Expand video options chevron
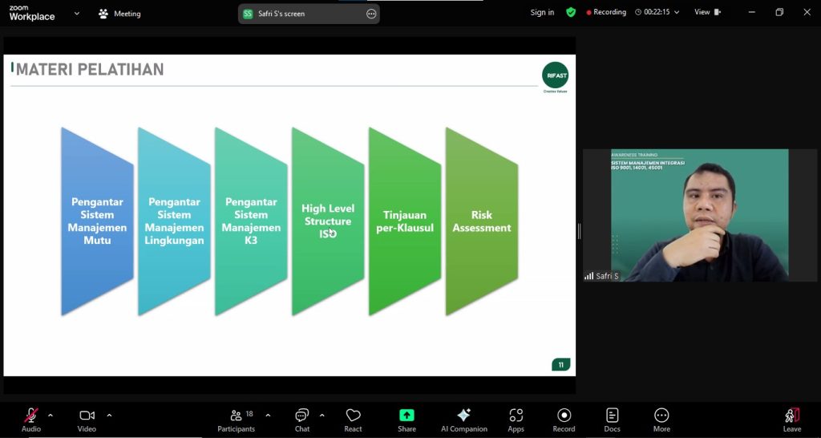Image resolution: width=821 pixels, height=438 pixels. point(109,416)
